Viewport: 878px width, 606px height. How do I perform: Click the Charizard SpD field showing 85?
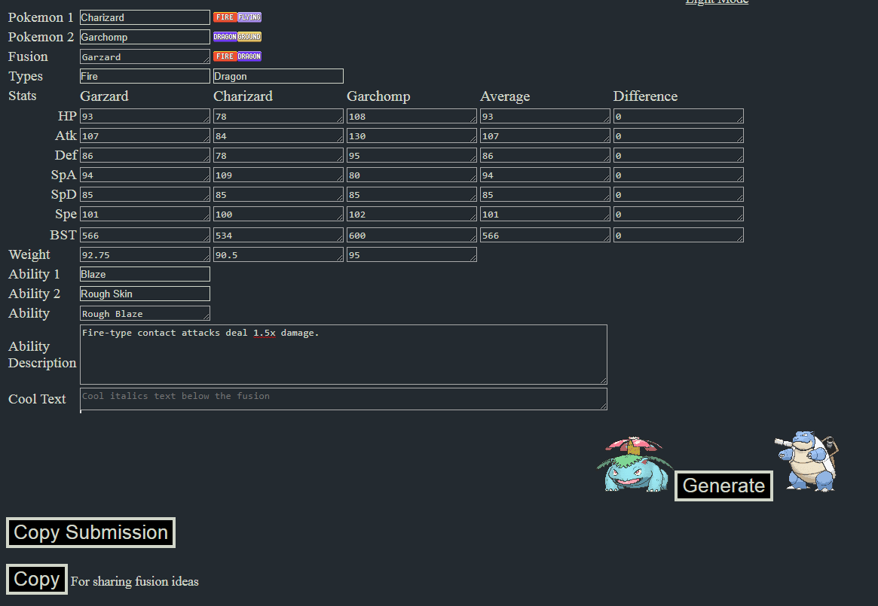[278, 194]
